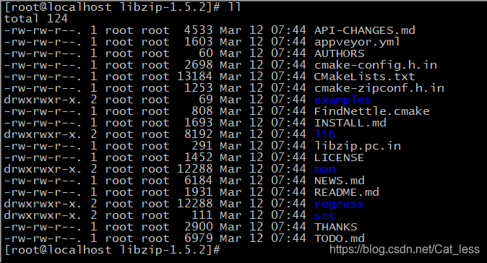The image size is (487, 263).
Task: Click size 111 of src directory
Action: [202, 215]
